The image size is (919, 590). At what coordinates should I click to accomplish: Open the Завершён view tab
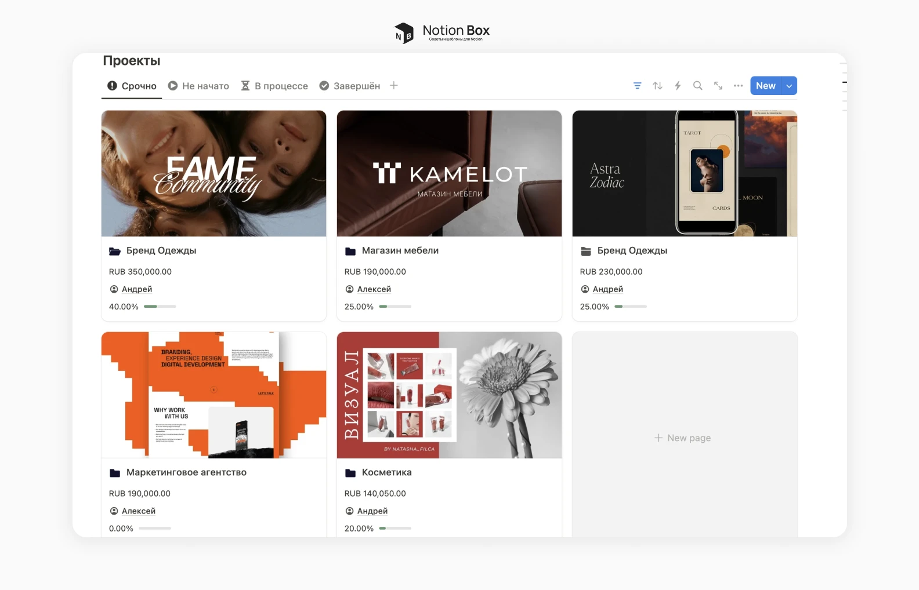pos(350,86)
